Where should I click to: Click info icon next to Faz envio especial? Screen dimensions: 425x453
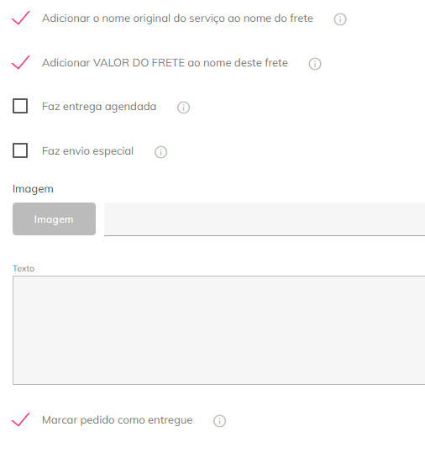tap(160, 152)
